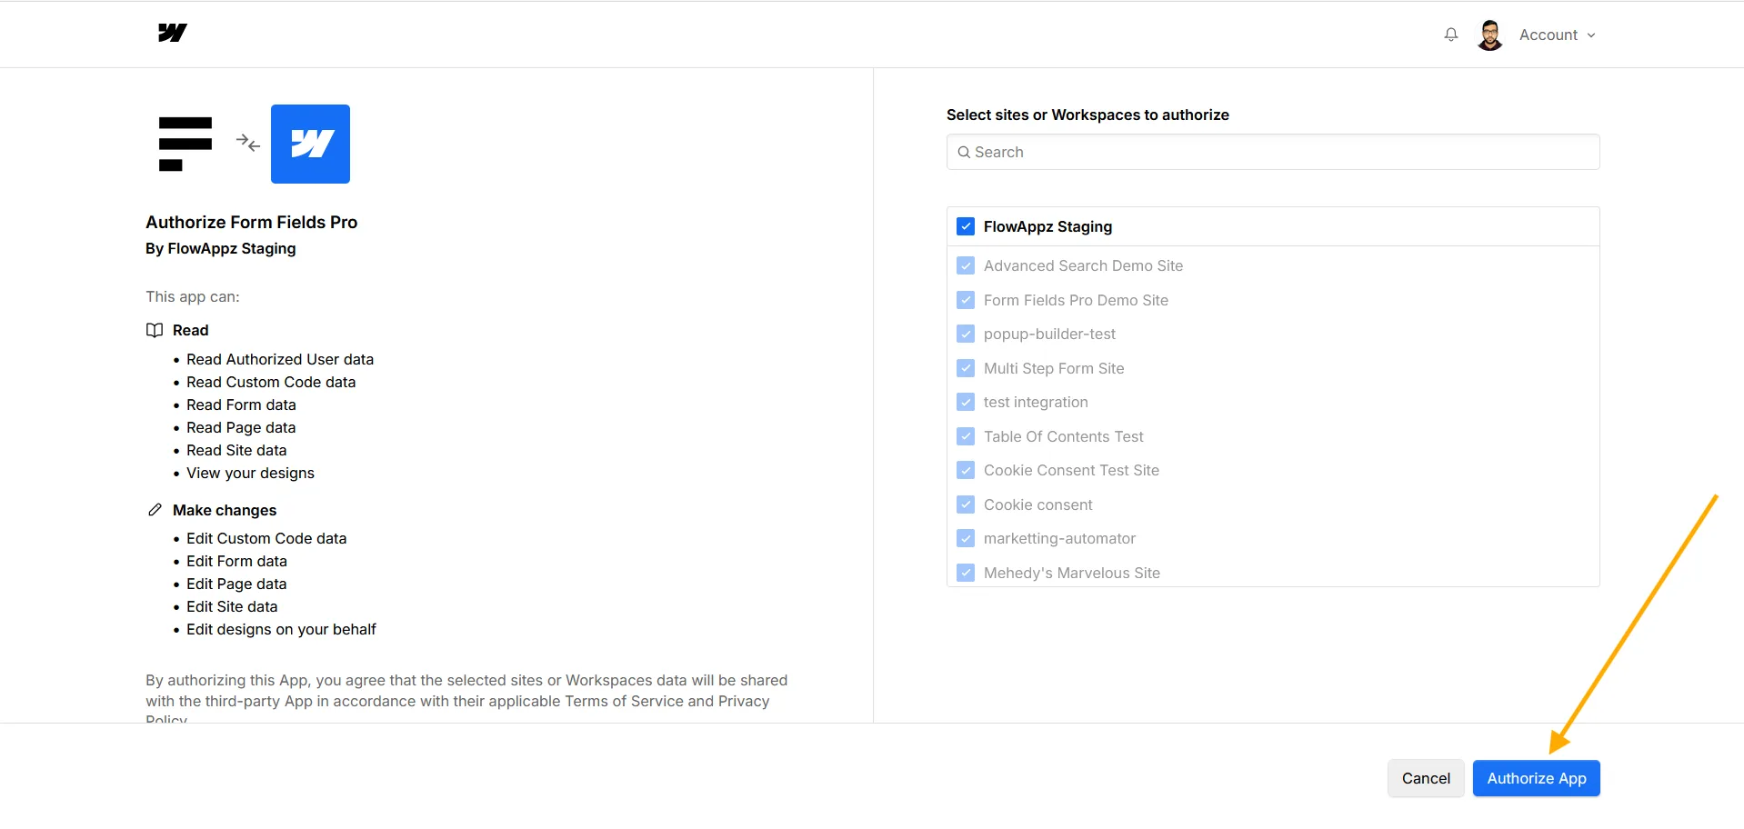Click 'Edit designs on your behalf' item
1744x829 pixels.
pyautogui.click(x=281, y=629)
